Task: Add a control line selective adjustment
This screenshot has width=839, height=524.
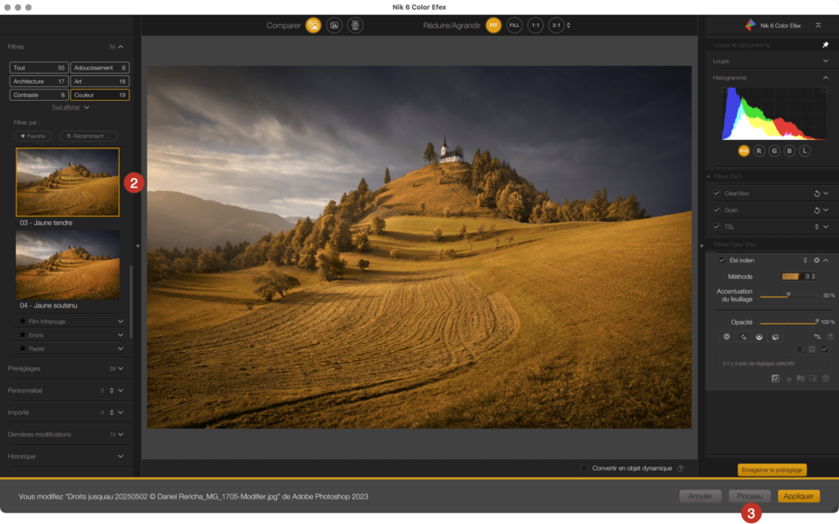Action: click(743, 337)
